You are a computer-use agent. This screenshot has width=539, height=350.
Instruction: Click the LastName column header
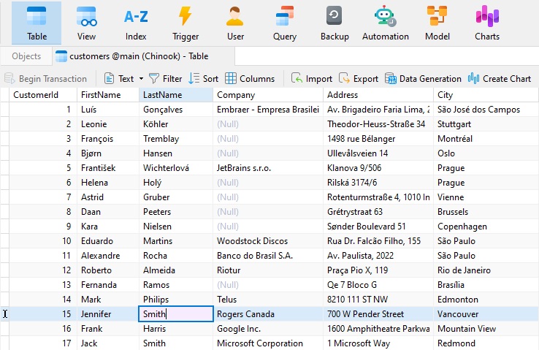pyautogui.click(x=176, y=95)
